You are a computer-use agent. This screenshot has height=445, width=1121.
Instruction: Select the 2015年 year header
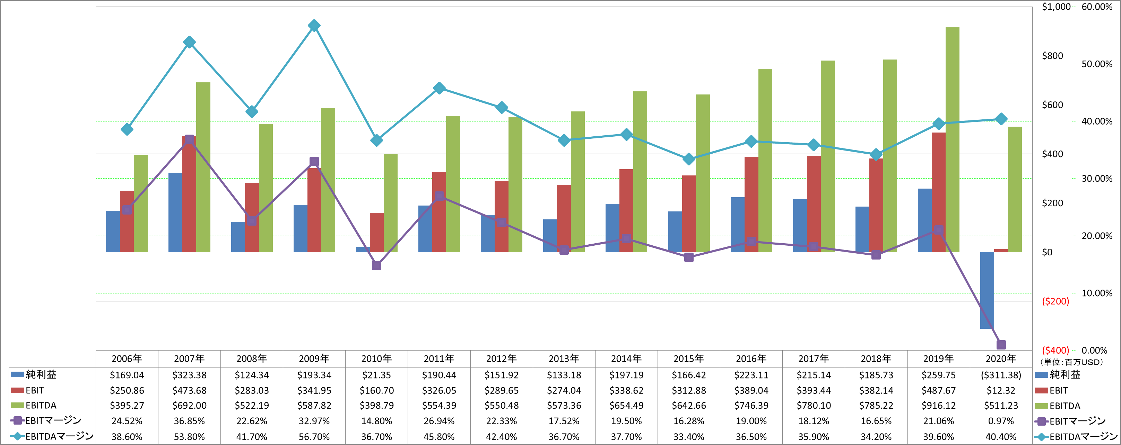click(x=688, y=358)
